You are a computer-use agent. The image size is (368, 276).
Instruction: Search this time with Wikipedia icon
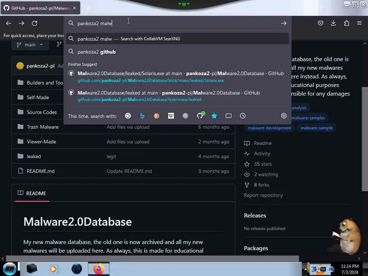171,116
